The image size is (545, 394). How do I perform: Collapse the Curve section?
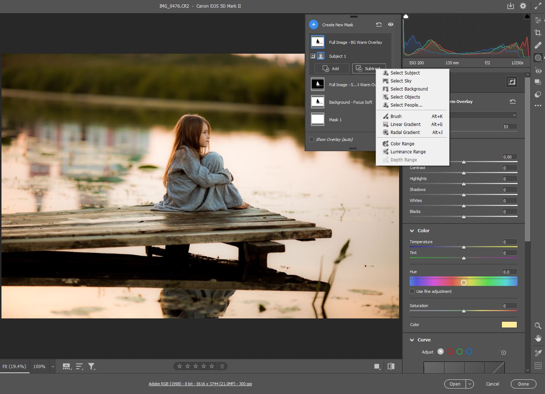click(x=412, y=340)
